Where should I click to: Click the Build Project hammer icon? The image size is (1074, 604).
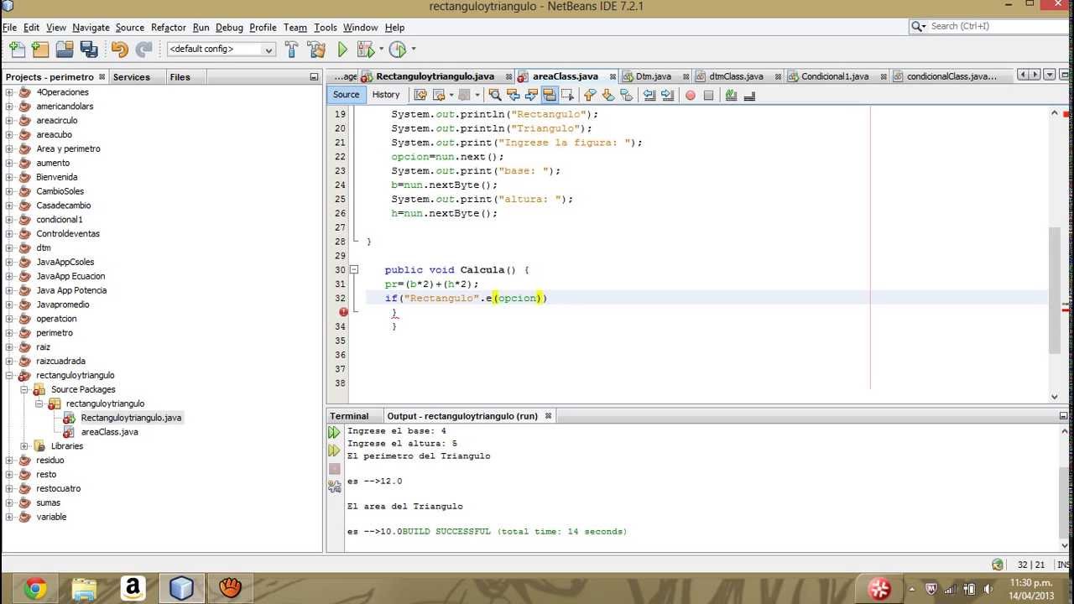pos(292,49)
